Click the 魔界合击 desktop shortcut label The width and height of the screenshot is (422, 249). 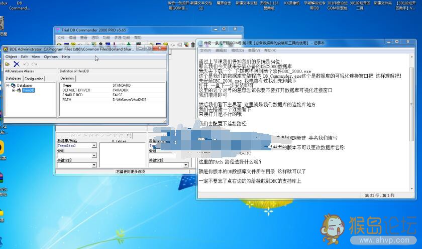(x=224, y=3)
